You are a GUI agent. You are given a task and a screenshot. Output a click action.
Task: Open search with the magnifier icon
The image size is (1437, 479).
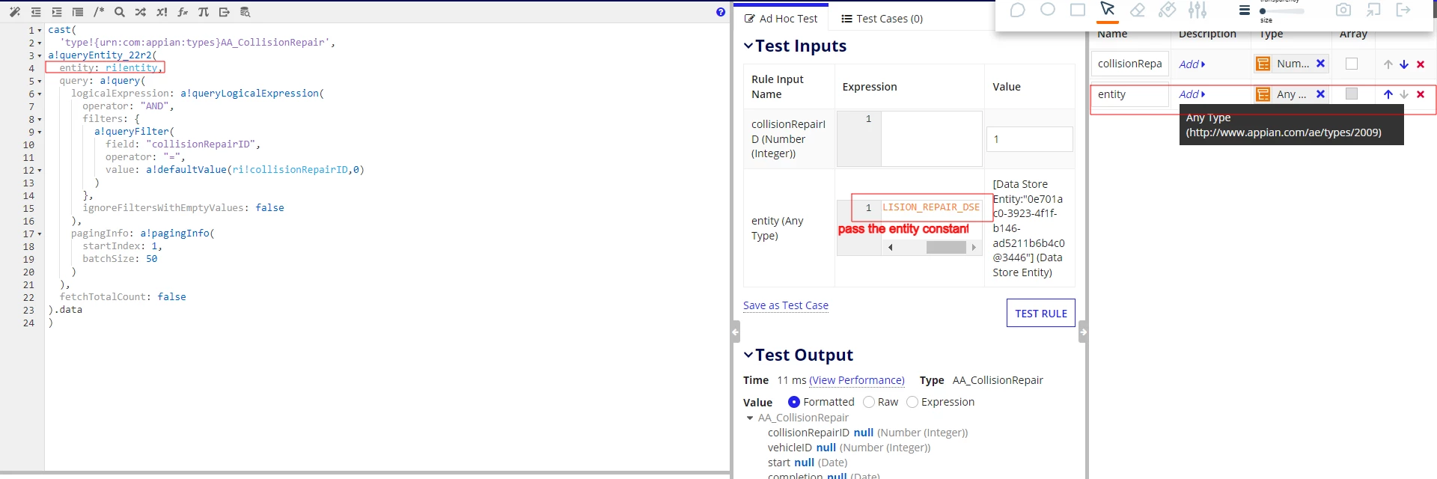120,12
